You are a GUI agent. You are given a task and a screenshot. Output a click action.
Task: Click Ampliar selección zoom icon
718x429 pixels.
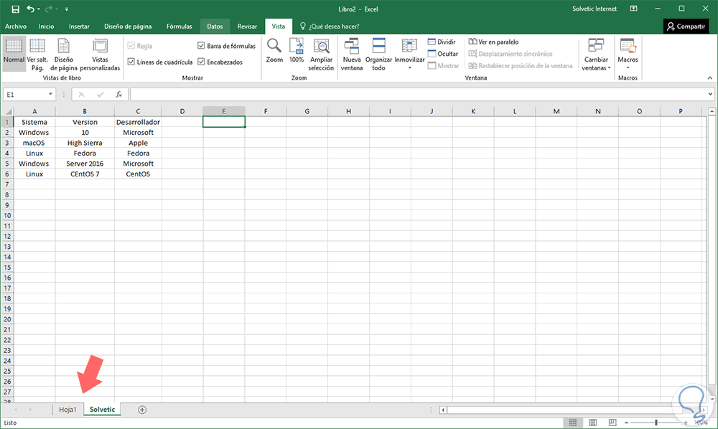(x=321, y=52)
